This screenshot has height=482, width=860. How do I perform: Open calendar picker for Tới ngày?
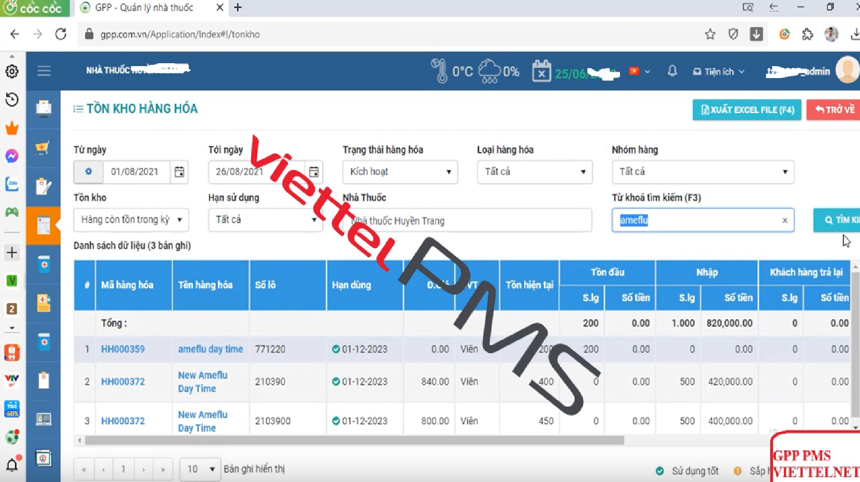point(314,171)
